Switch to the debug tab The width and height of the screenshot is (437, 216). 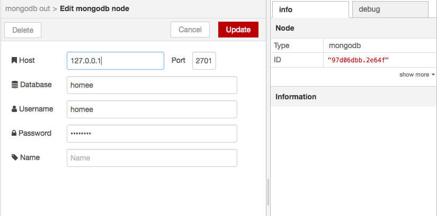click(x=390, y=10)
